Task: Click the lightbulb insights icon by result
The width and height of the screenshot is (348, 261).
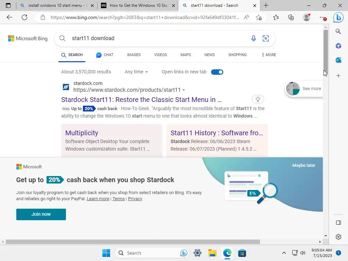Action: tap(258, 99)
